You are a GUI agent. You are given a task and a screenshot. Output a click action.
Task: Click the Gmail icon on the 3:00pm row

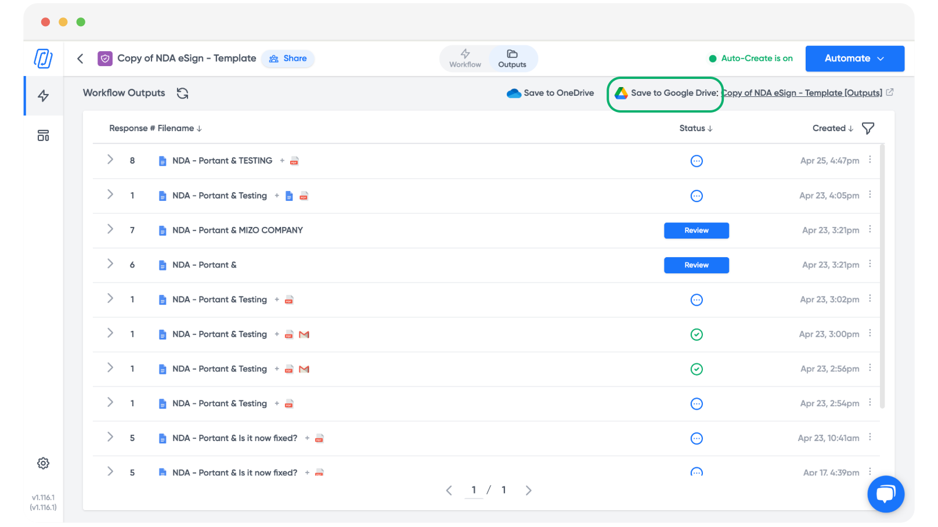pos(304,334)
